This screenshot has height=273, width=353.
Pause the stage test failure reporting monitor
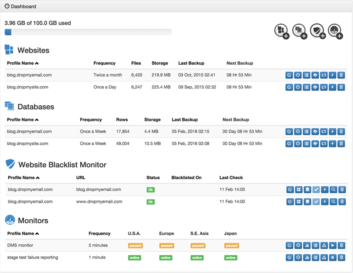coord(332,257)
